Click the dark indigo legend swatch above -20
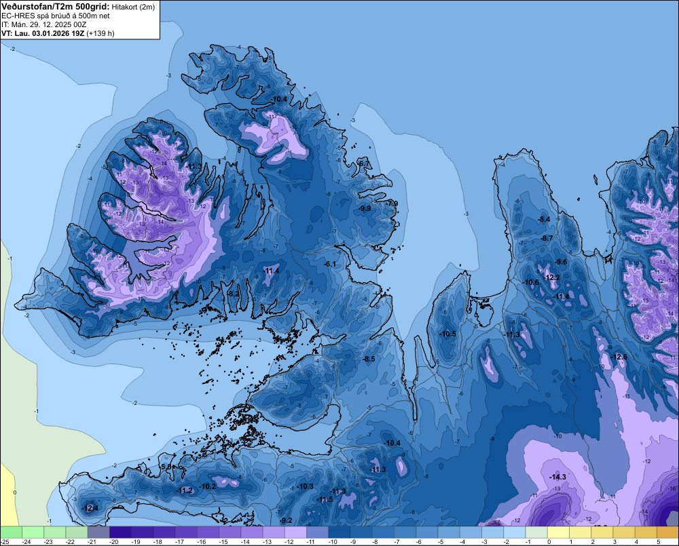This screenshot has height=546, width=679. pyautogui.click(x=120, y=532)
